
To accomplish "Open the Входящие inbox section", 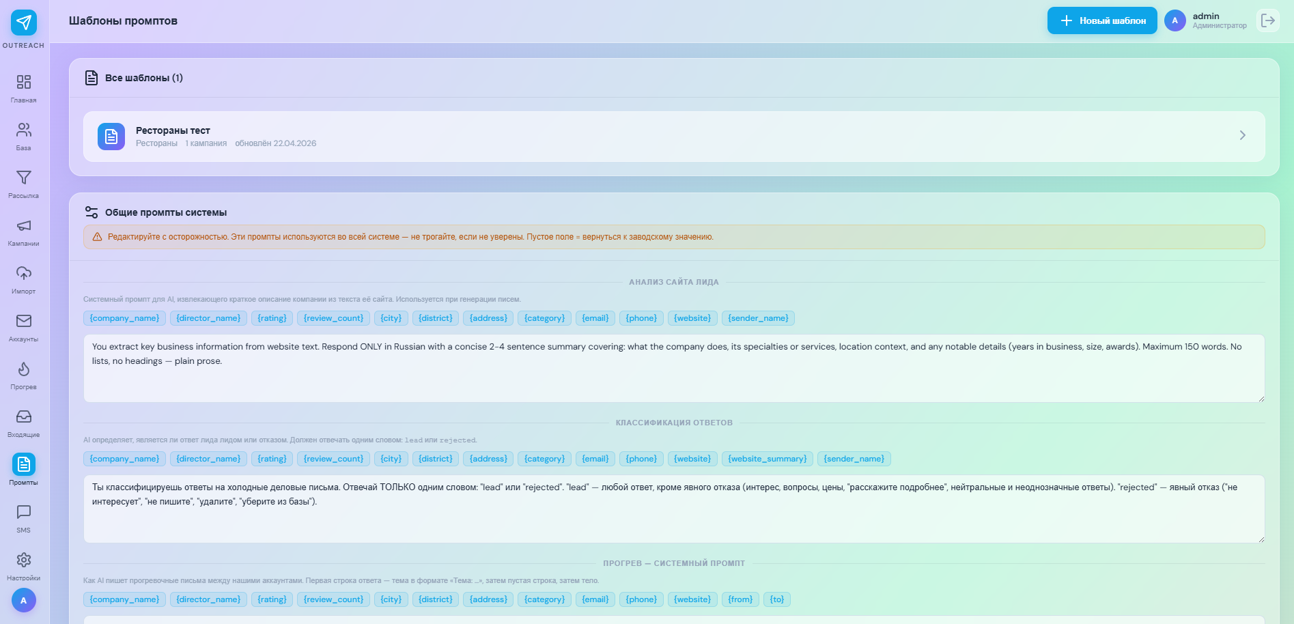I will (24, 423).
